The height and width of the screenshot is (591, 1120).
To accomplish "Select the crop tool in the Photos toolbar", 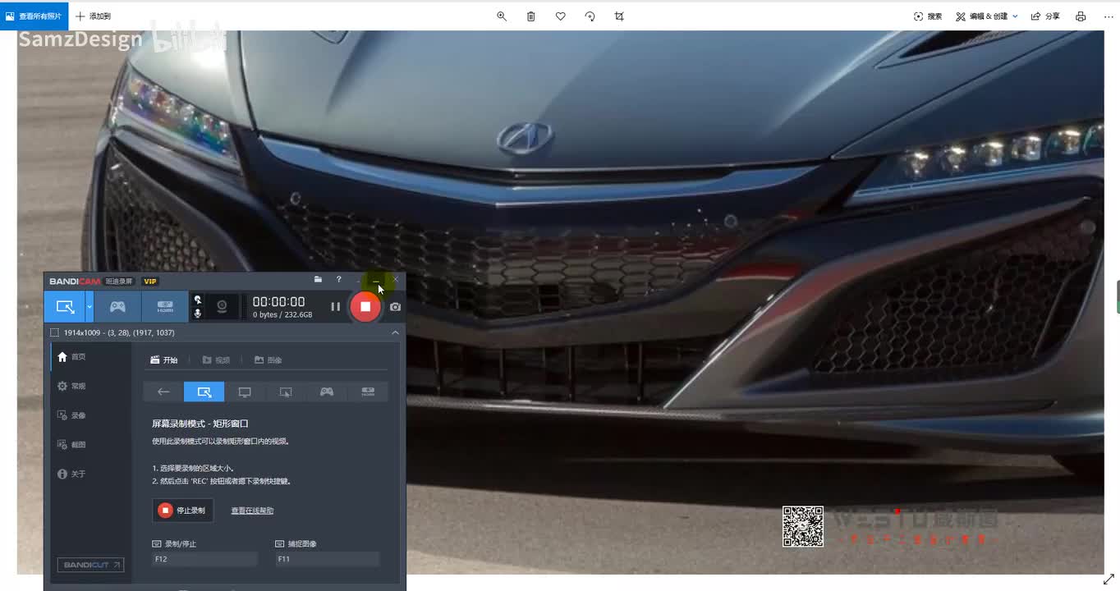I will tap(619, 16).
